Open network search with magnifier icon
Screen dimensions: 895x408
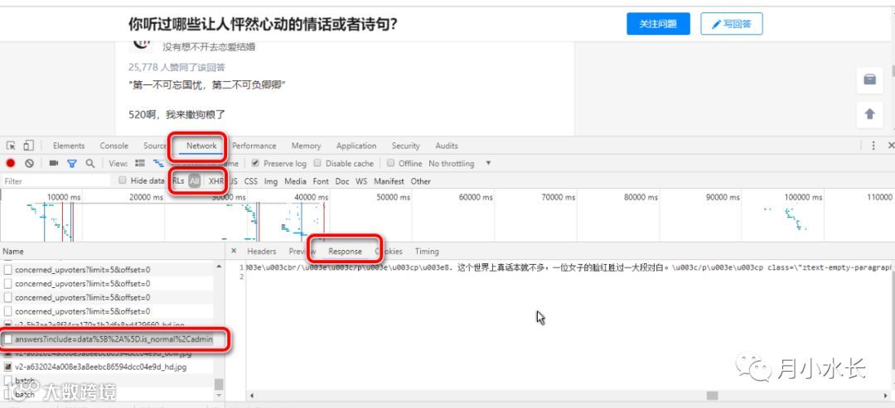point(90,164)
